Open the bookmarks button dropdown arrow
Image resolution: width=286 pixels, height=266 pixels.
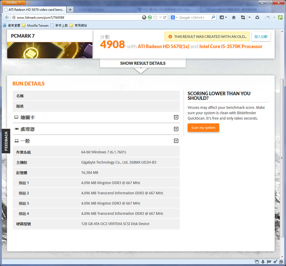click(x=226, y=17)
